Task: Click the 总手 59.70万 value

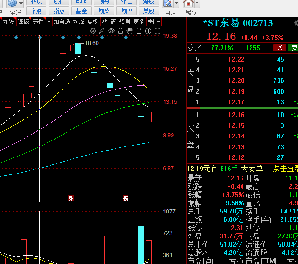Action: [232, 211]
